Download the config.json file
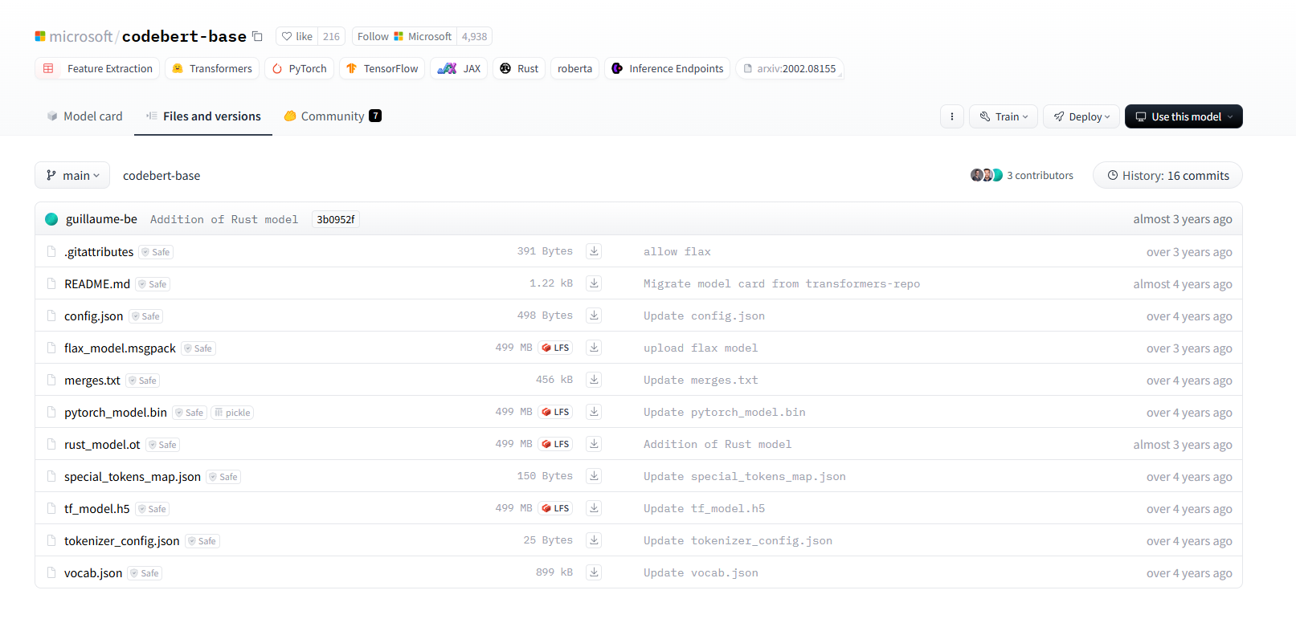Screen dimensions: 1296x627 (594, 316)
